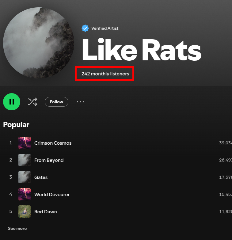This screenshot has width=232, height=240.
Task: Pause playback with the green button
Action: pos(12,102)
